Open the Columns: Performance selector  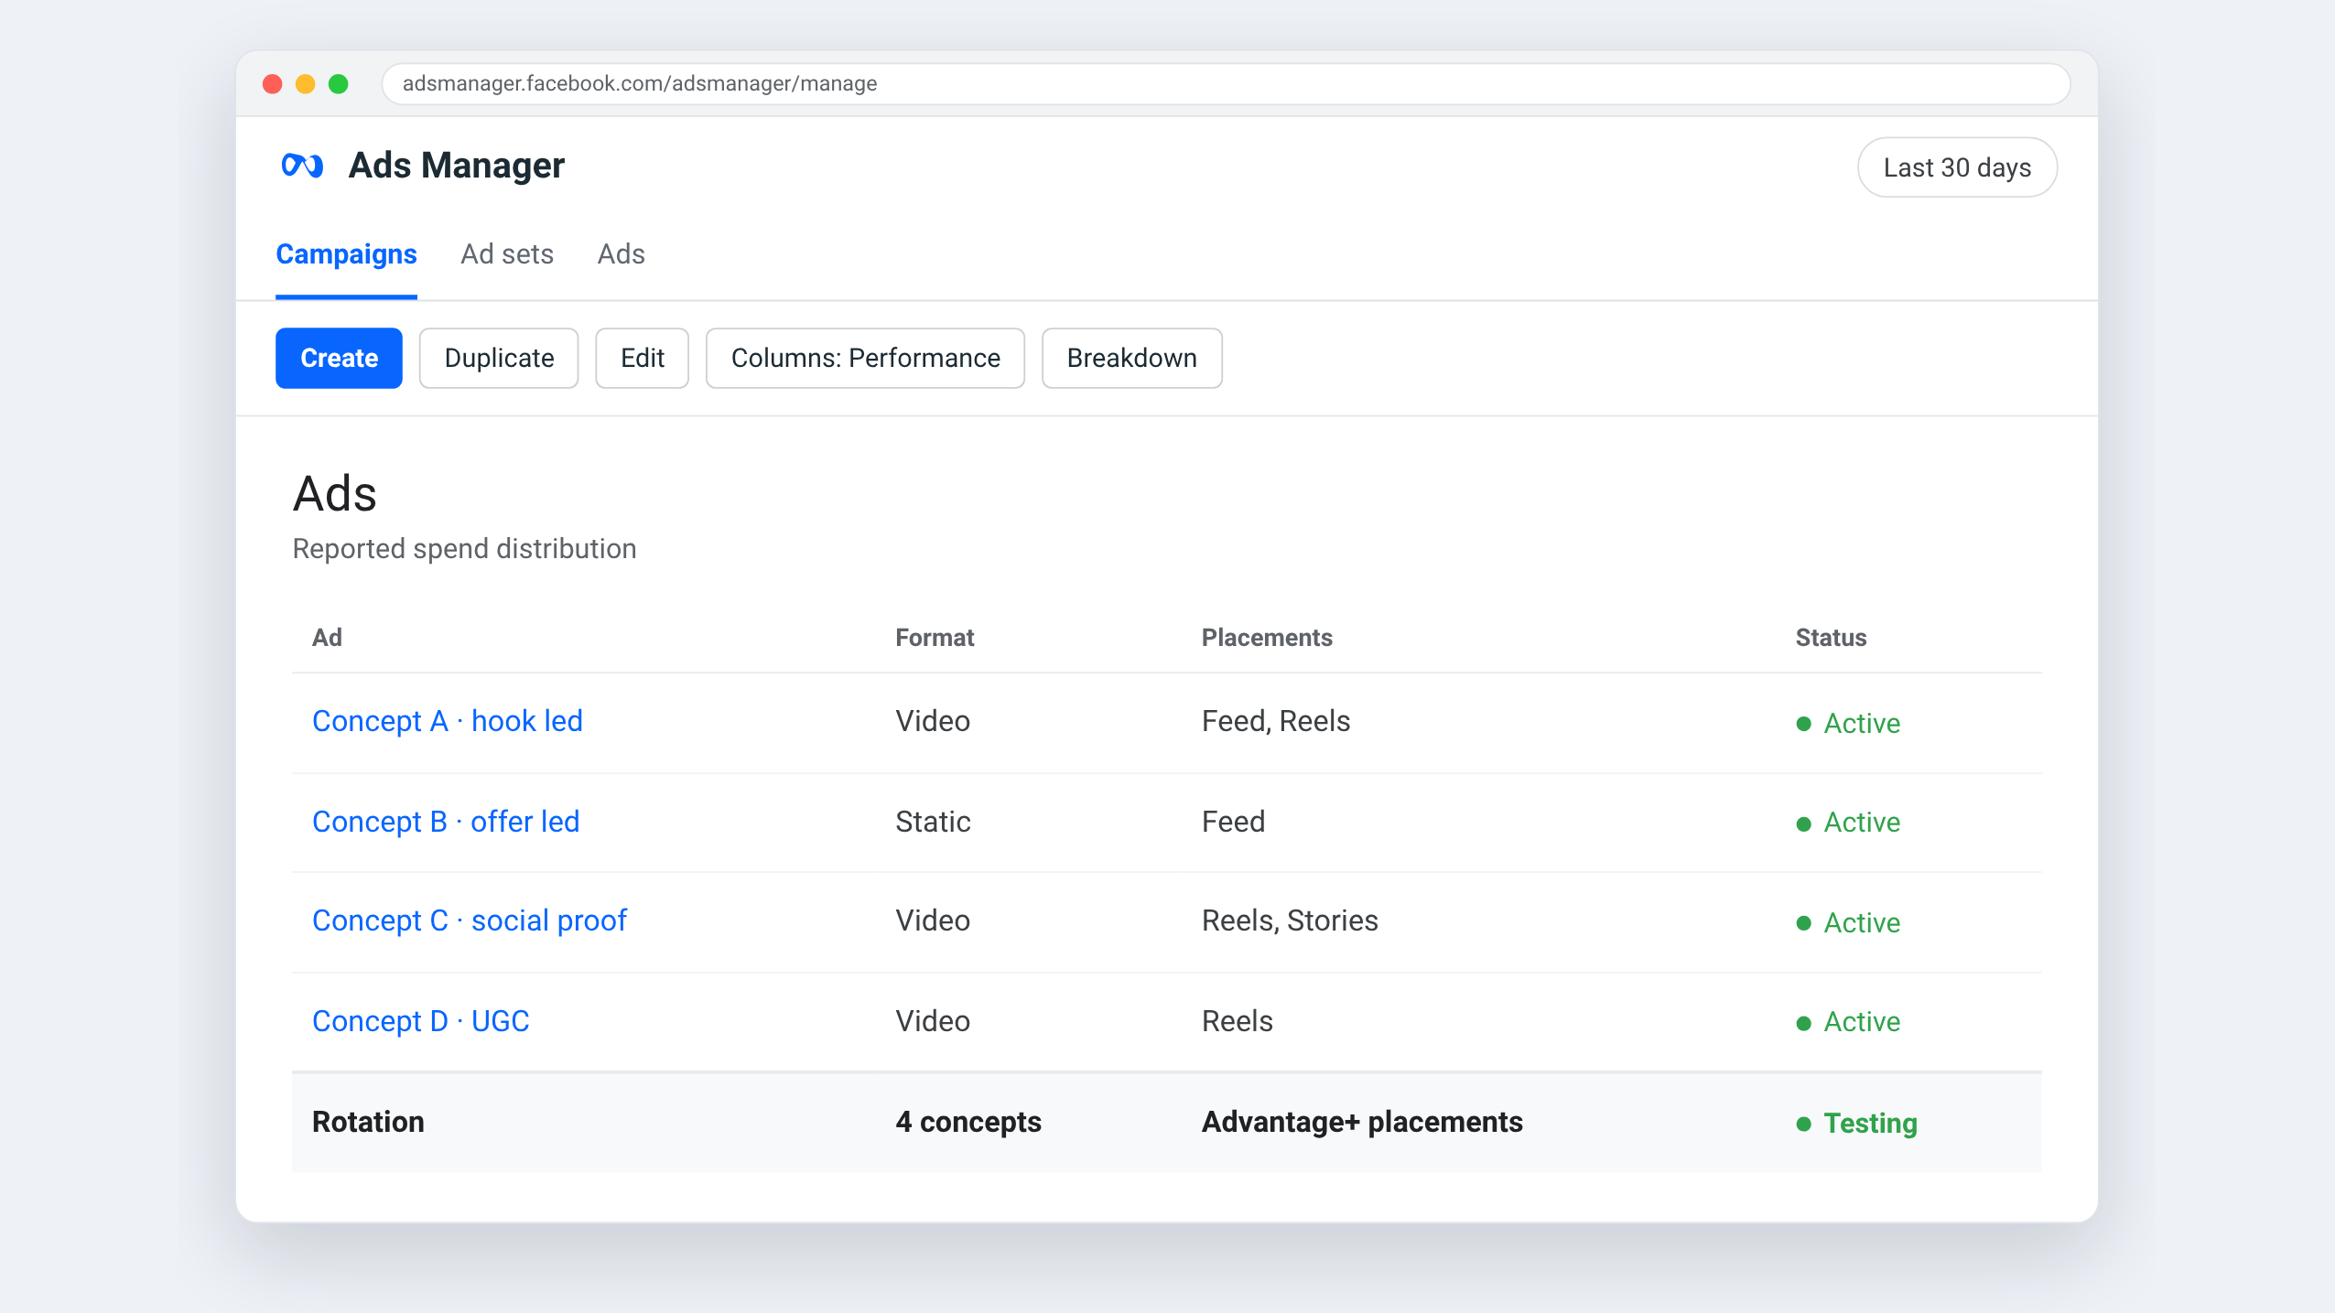tap(865, 358)
